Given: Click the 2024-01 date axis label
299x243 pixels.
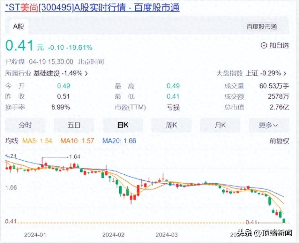Looking at the screenshot, I should [35, 235].
